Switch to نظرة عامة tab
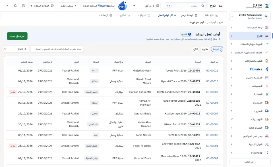This screenshot has height=167, width=273. (211, 15)
